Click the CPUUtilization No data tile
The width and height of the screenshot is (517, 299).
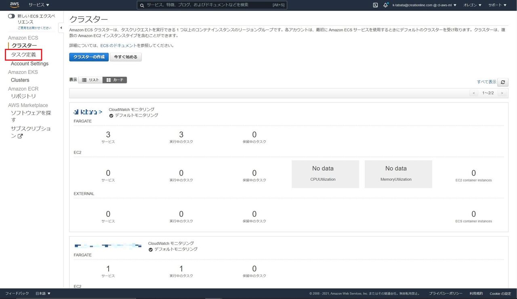pos(325,174)
